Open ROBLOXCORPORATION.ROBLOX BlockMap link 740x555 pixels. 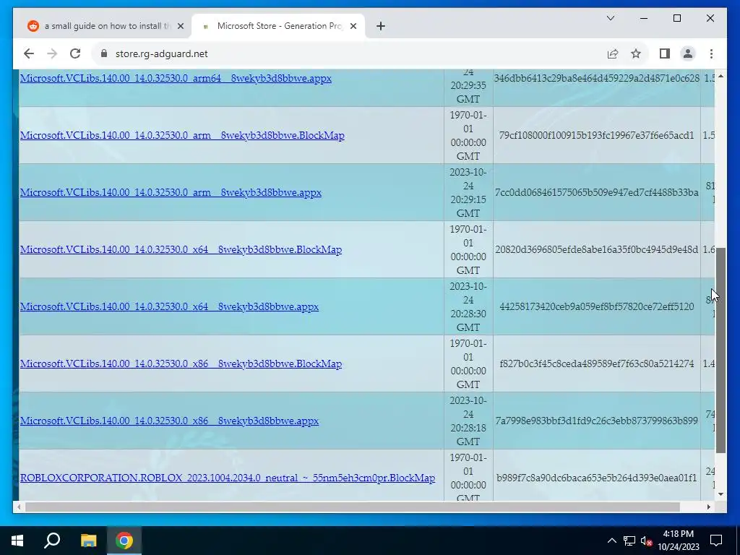coord(228,478)
